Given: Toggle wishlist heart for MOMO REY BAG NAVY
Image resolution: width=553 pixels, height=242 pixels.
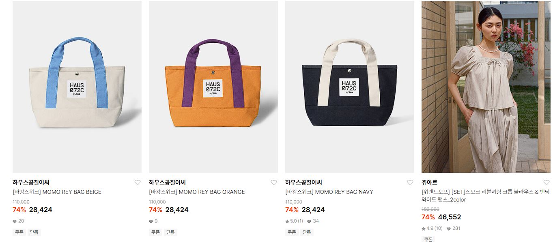Looking at the screenshot, I should 410,183.
